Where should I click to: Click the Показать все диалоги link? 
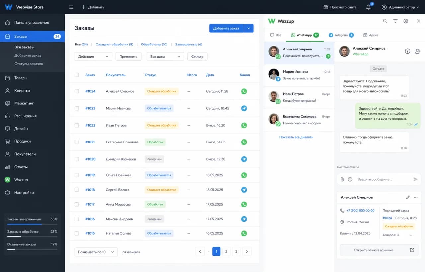point(296,137)
